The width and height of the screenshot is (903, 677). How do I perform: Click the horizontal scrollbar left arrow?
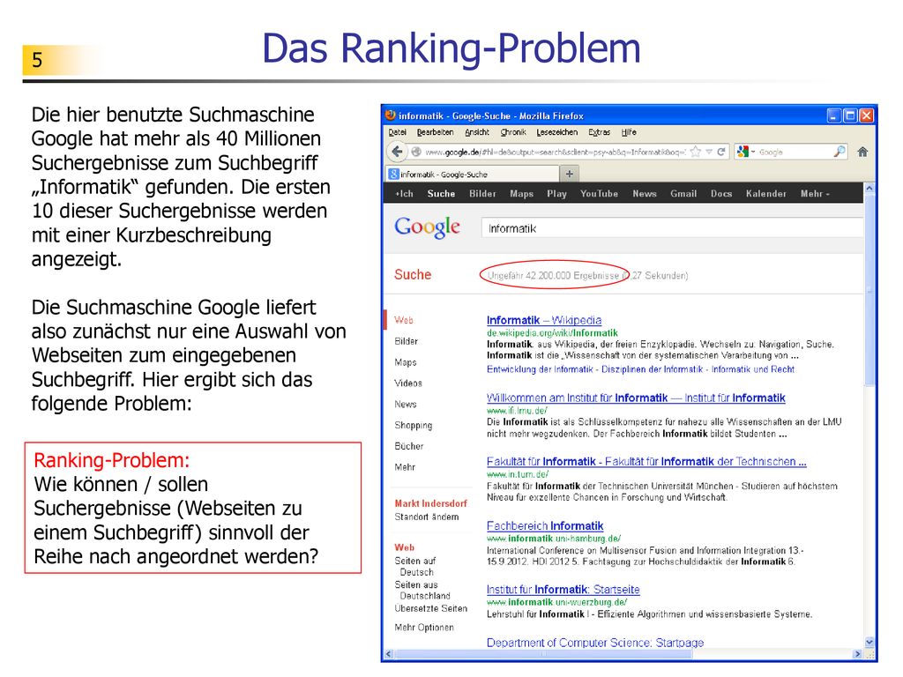point(389,654)
